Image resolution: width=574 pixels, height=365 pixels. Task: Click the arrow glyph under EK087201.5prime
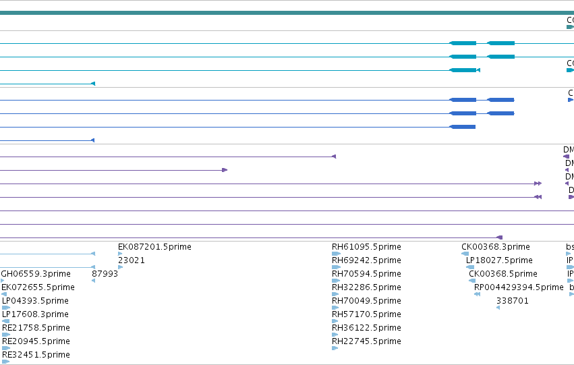[120, 254]
